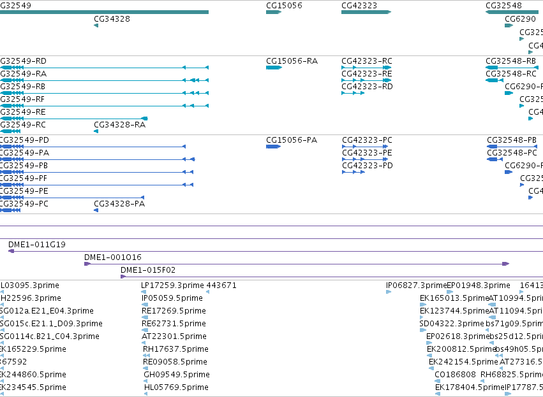Click transcript CG32548-RB label
Viewport: 543px width, 397px height.
pos(511,61)
